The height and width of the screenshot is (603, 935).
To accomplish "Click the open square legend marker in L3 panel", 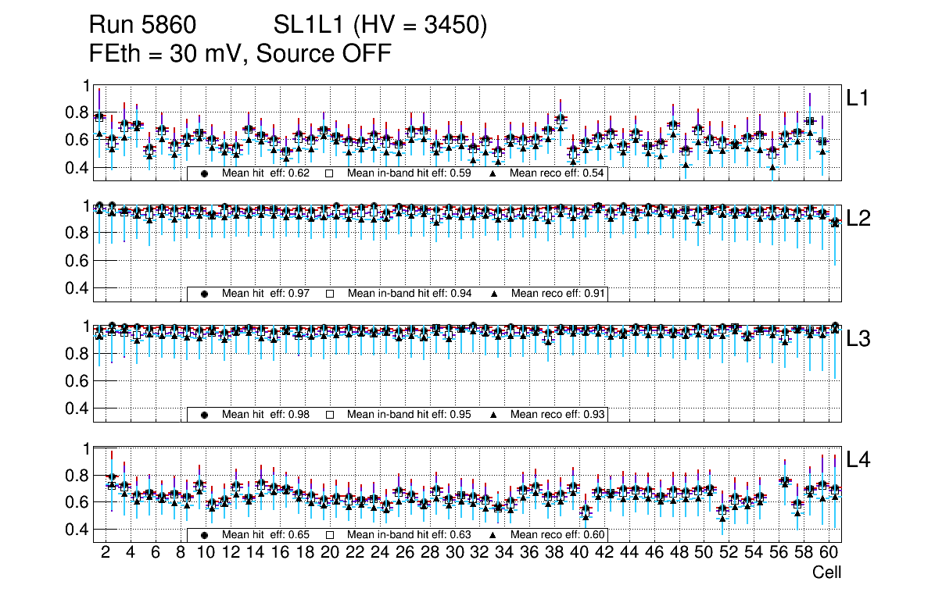I will tap(330, 414).
